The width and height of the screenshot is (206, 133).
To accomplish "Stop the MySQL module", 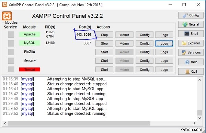I will pos(104,44).
